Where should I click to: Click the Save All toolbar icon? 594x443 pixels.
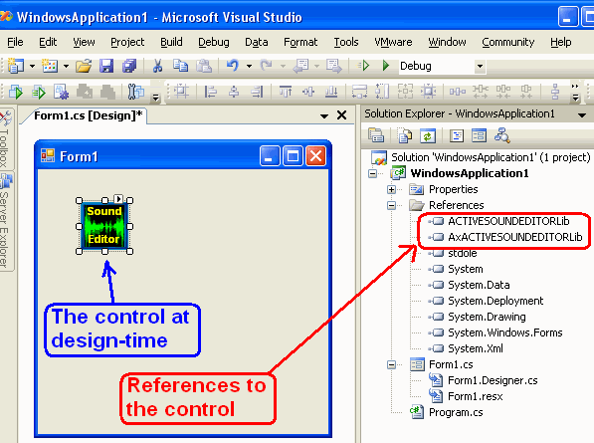click(x=129, y=66)
